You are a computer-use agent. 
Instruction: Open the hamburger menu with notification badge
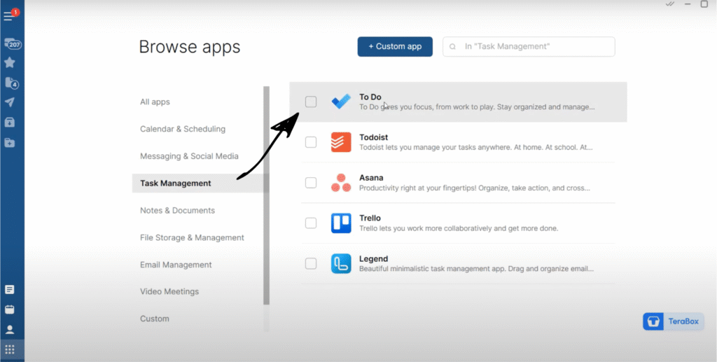pyautogui.click(x=11, y=16)
